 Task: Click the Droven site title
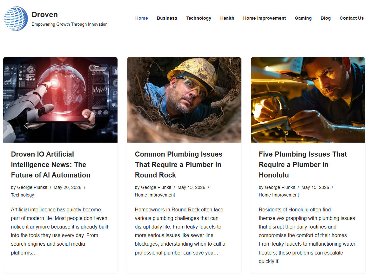click(45, 14)
